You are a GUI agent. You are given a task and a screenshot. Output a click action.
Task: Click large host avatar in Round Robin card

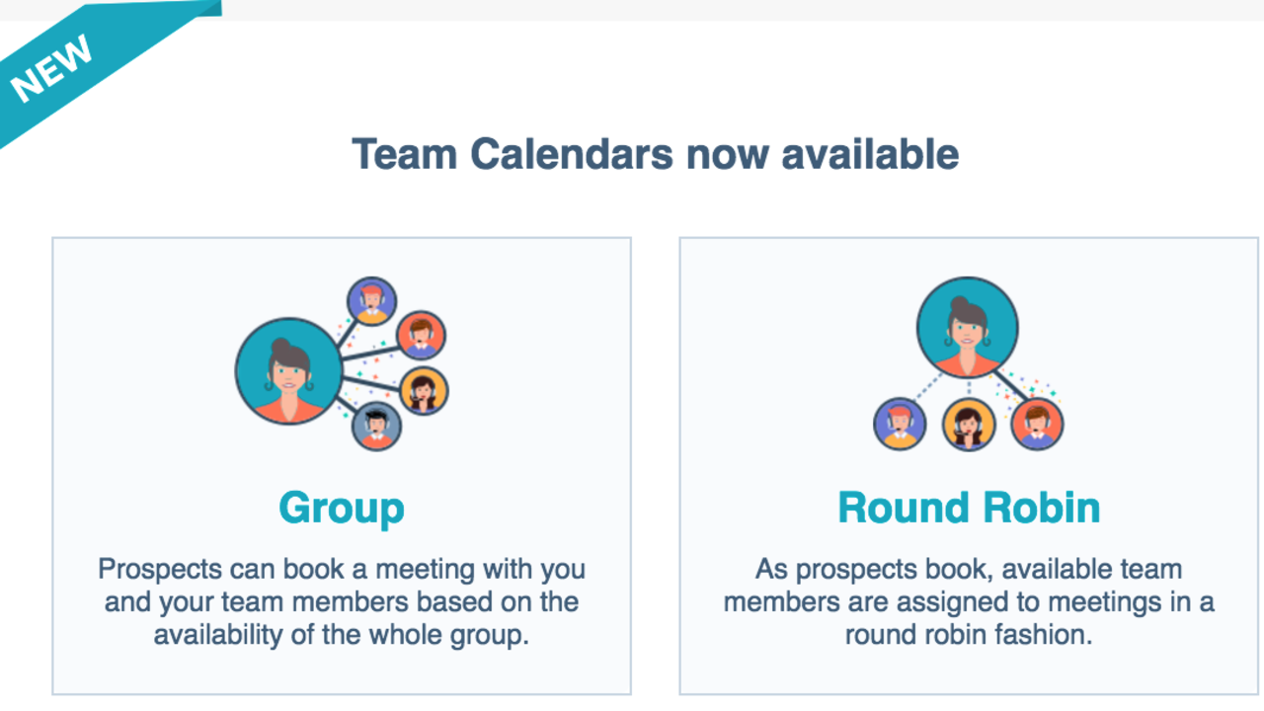click(x=968, y=328)
